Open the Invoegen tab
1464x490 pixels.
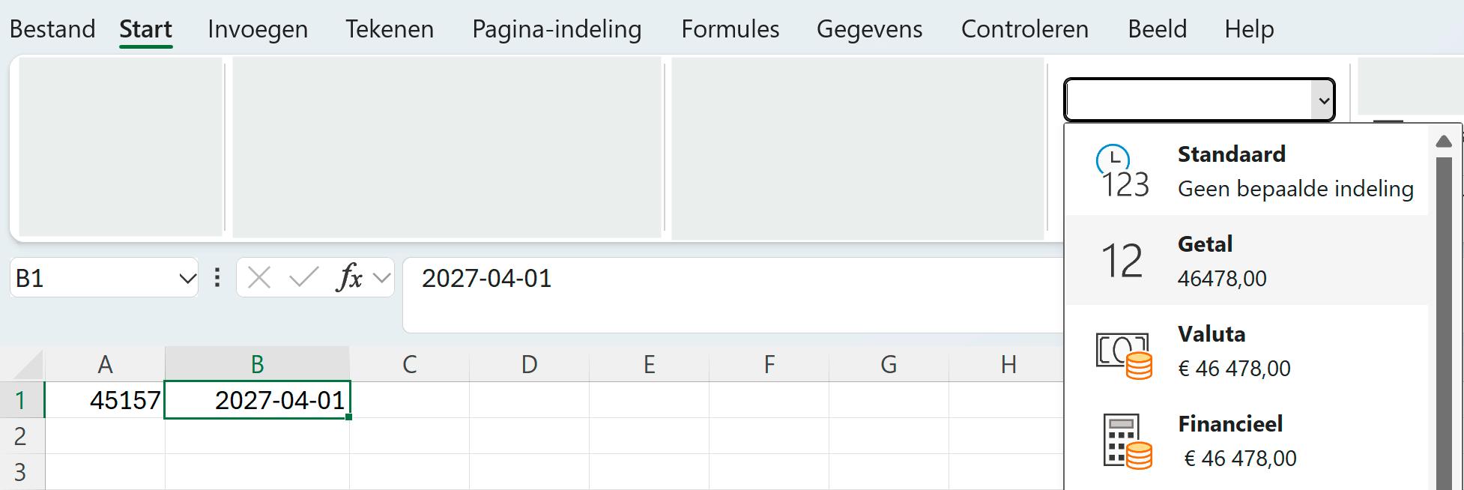(257, 29)
